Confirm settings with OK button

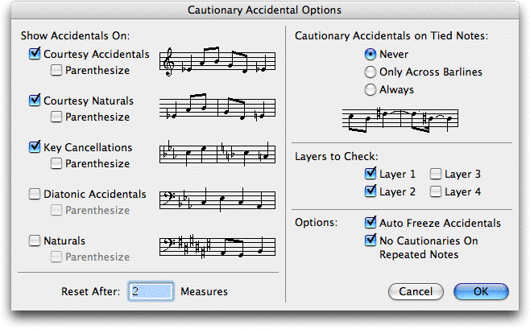481,291
